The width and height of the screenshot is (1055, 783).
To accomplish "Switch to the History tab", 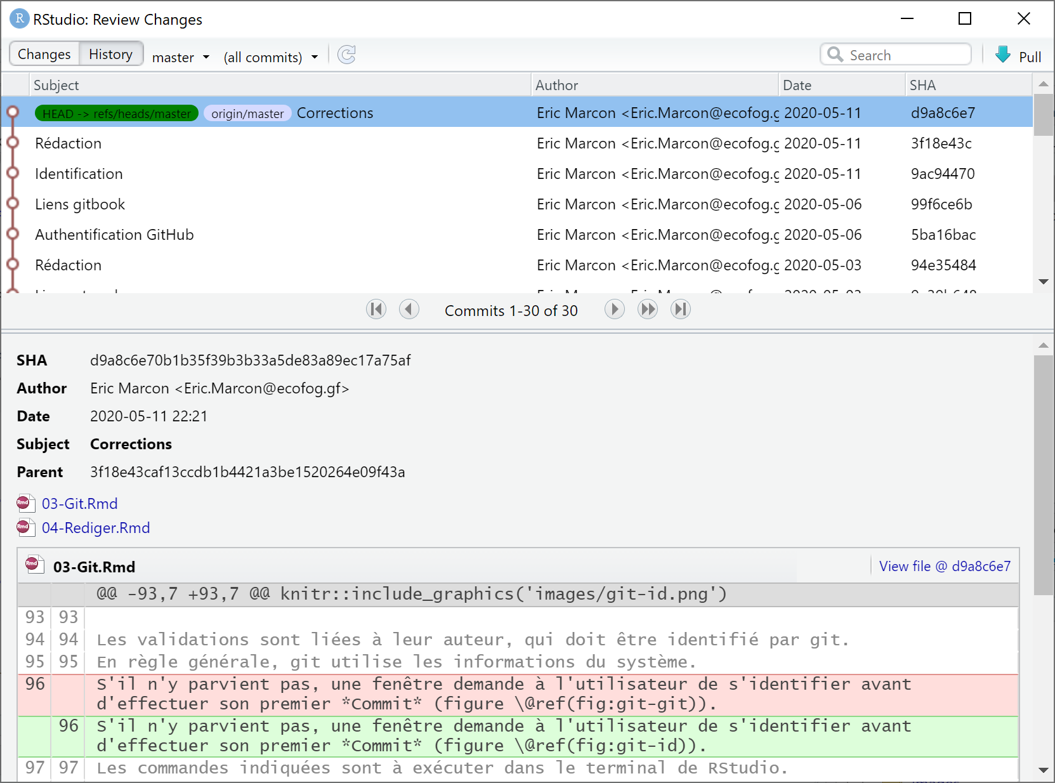I will click(111, 54).
